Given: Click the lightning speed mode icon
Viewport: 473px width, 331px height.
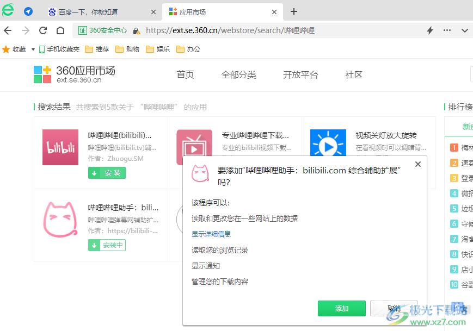Looking at the screenshot, I should [430, 30].
